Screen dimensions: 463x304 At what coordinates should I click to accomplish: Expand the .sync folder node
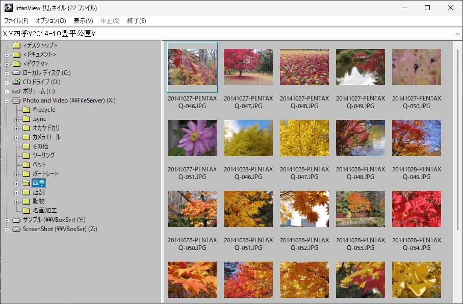16,119
